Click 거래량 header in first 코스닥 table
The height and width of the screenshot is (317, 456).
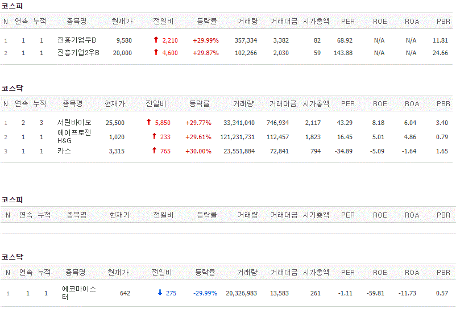(243, 103)
